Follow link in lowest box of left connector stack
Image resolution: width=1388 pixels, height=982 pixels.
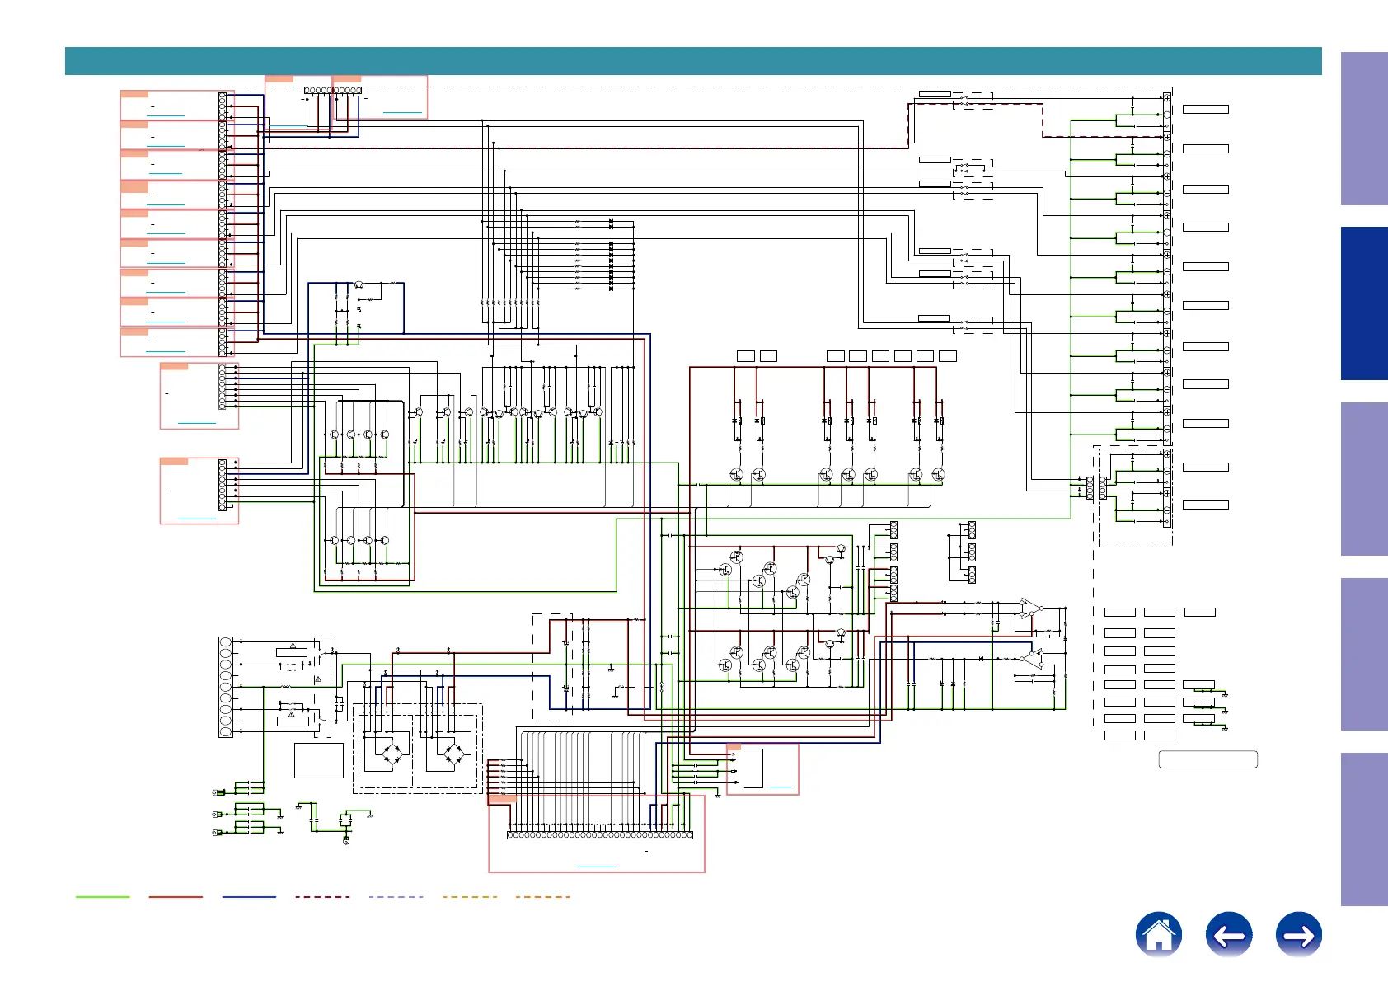pos(166,352)
